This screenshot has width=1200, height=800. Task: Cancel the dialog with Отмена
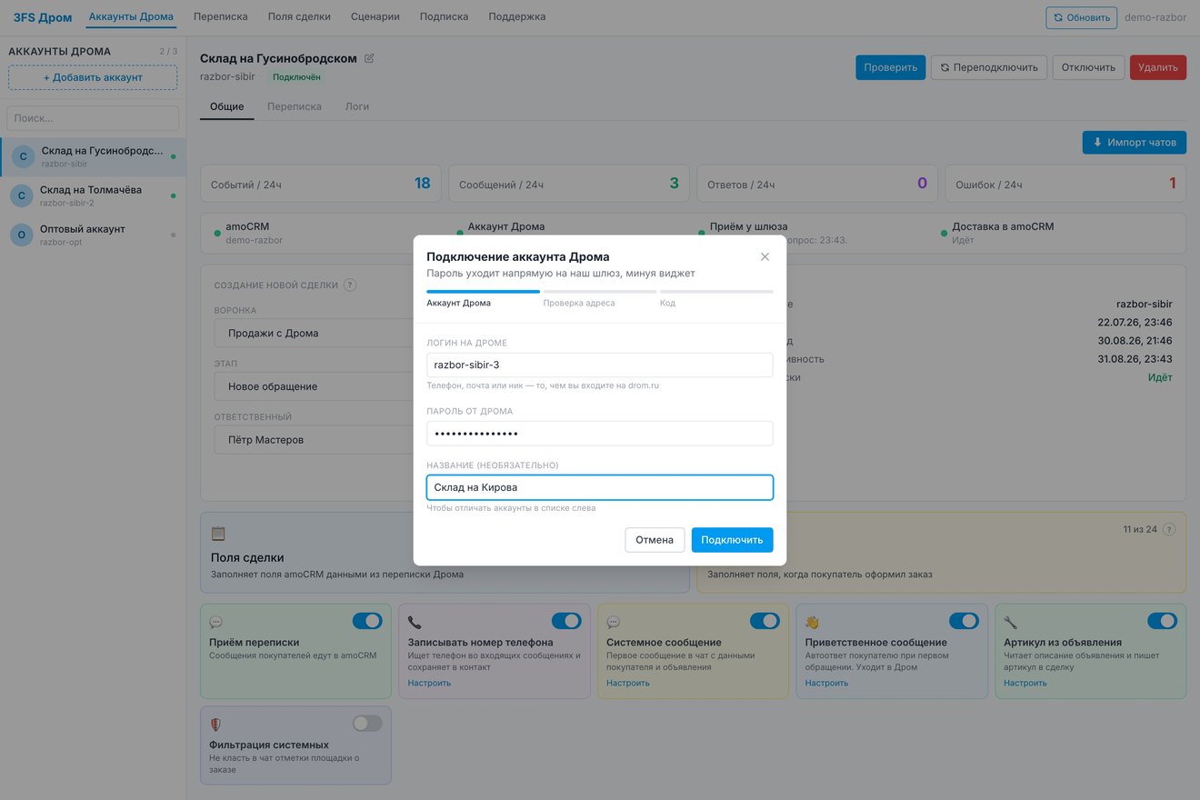655,540
